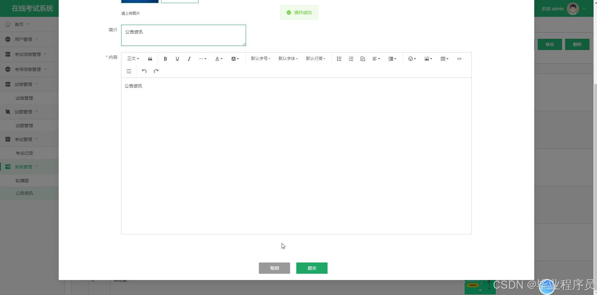Image resolution: width=597 pixels, height=295 pixels.
Task: Open the font color picker
Action: click(219, 59)
